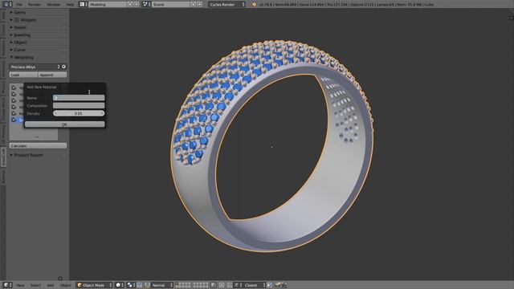
Task: Click the visible layers grid
Action: pos(192,285)
